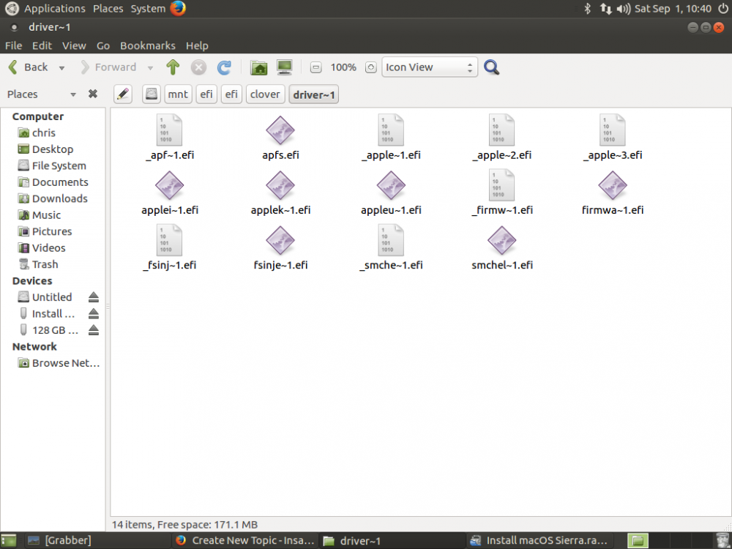Open File System in sidebar

point(52,165)
